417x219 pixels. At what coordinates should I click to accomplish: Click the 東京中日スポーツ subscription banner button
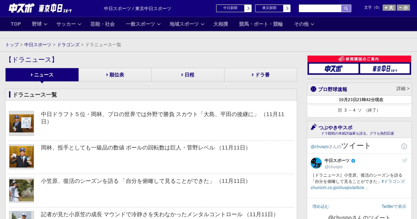(x=385, y=68)
